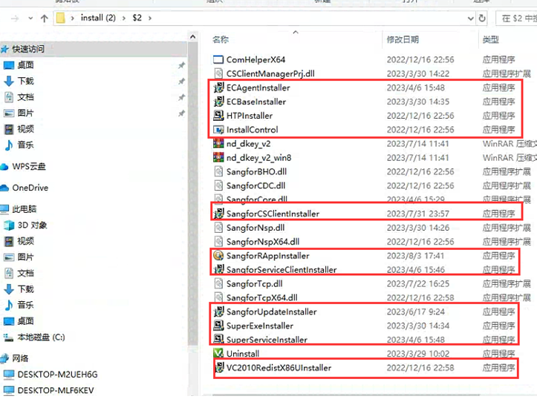Select 网络 in the navigation pane
Screen dimensions: 537x399
(x=20, y=358)
